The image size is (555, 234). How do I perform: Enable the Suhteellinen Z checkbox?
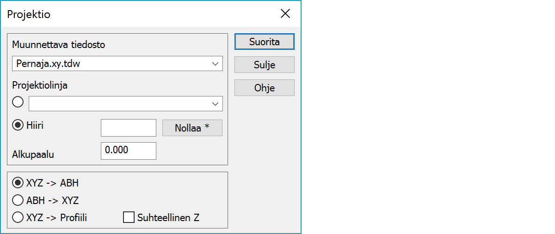click(129, 217)
